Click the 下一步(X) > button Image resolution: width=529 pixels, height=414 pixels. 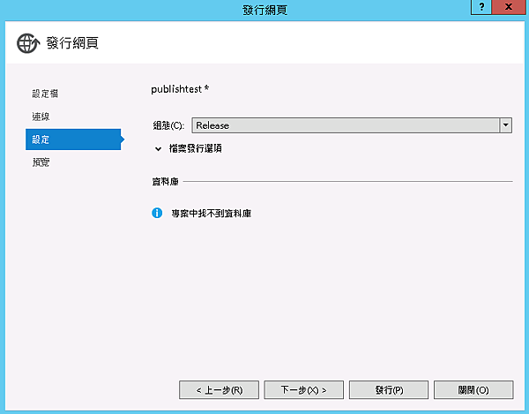point(303,390)
